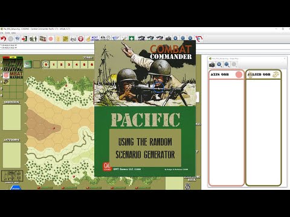The width and height of the screenshot is (290, 217).
Task: Click the single camera snapshot icon in main toolbar
Action: click(169, 38)
